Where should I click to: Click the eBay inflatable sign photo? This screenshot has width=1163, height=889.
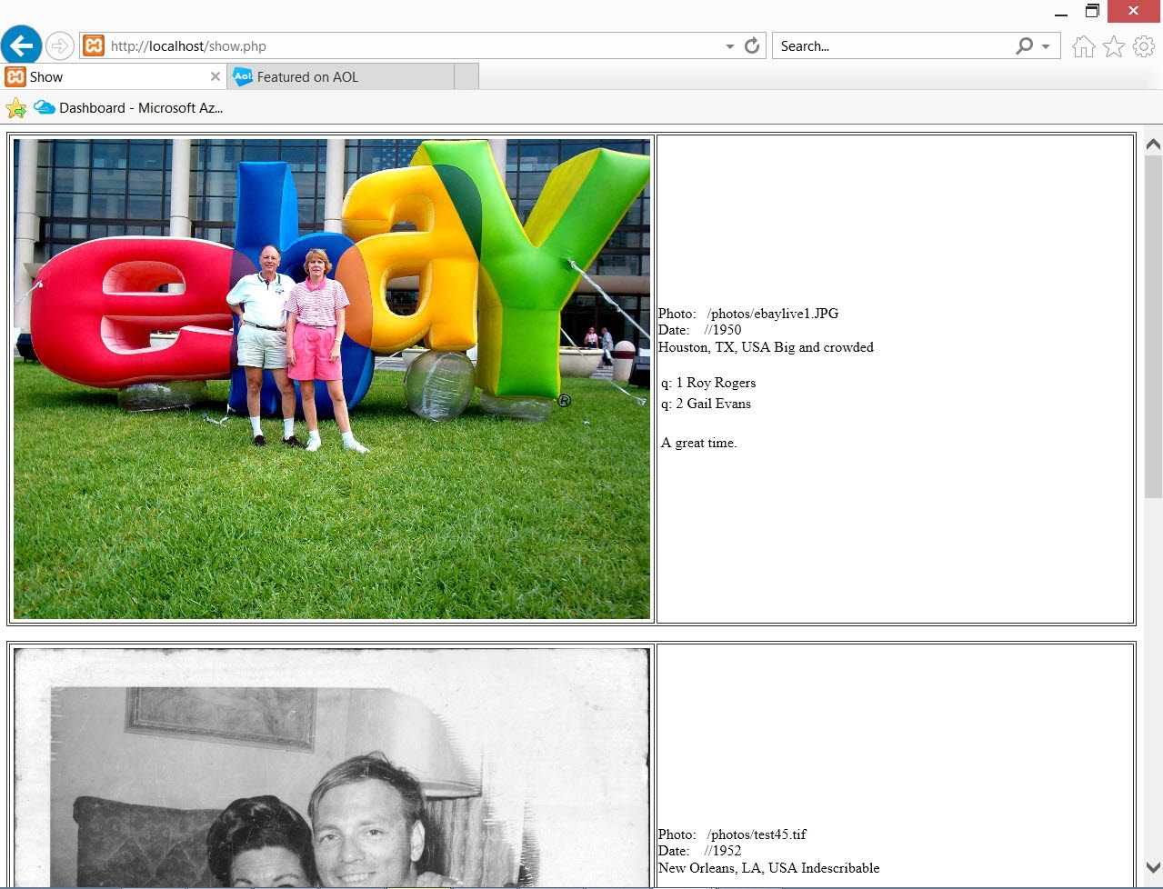pyautogui.click(x=332, y=379)
